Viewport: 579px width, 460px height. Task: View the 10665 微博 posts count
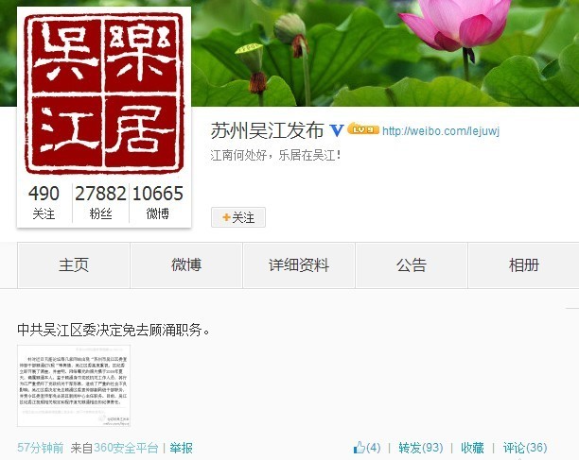[x=158, y=202]
